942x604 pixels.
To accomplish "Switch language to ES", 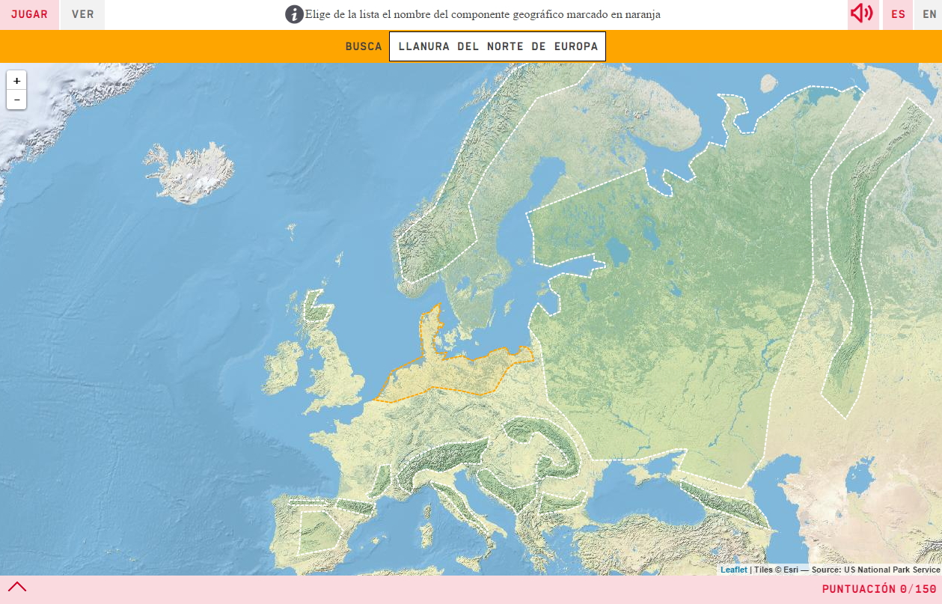I will point(898,14).
